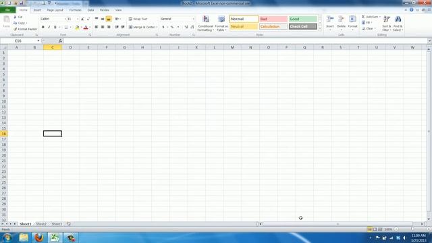Switch to the Page Layout tab

tap(55, 10)
